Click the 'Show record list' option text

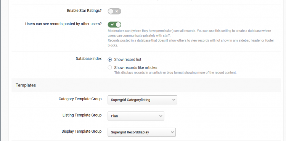coord(128,59)
